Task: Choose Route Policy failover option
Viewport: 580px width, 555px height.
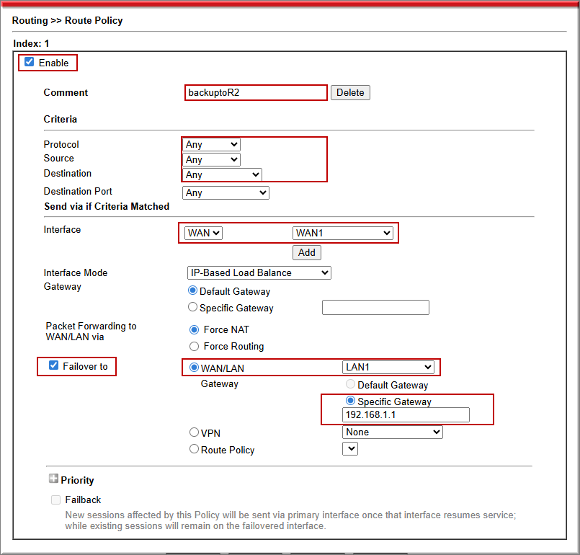Action: (194, 449)
